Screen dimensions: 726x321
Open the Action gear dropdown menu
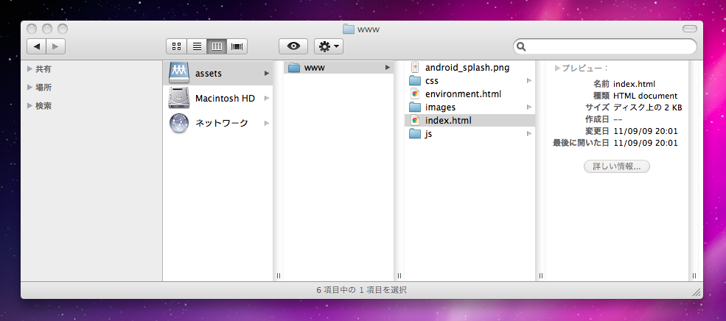[329, 46]
